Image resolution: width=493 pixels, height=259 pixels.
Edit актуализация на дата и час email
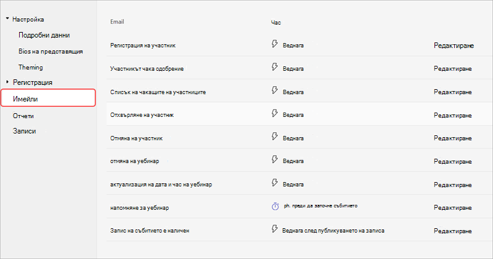[453, 185]
